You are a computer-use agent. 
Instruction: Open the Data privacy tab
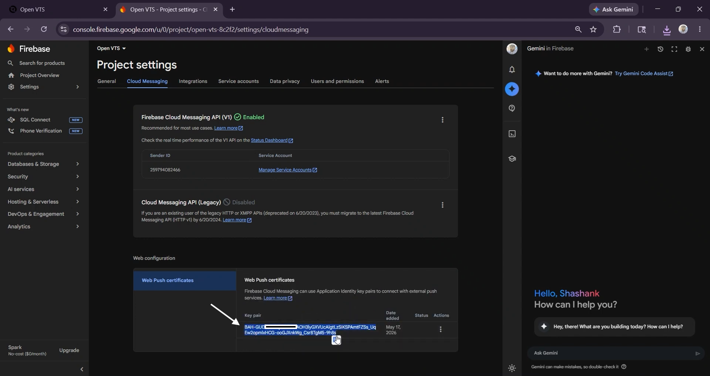pyautogui.click(x=285, y=81)
